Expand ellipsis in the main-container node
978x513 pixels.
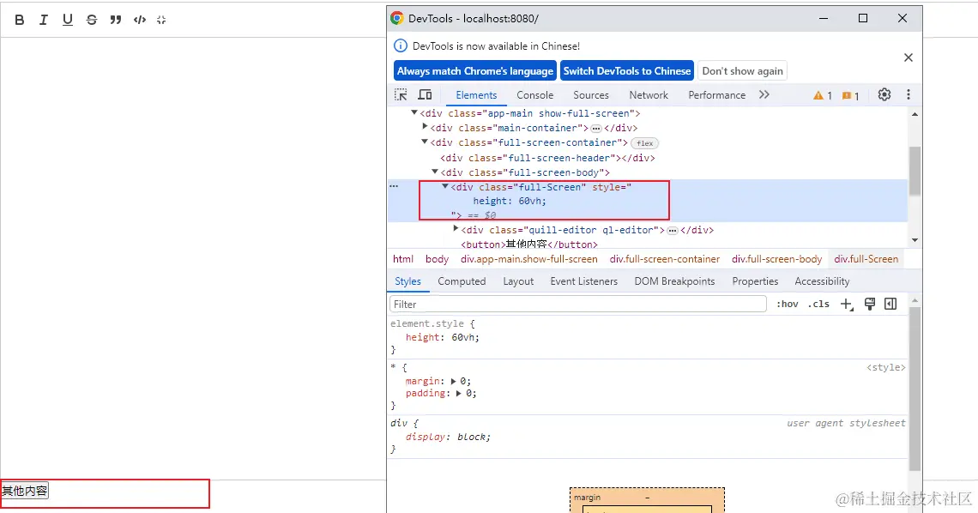click(596, 129)
